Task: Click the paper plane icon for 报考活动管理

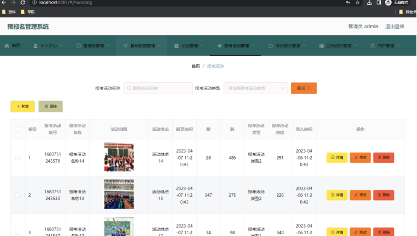Action: click(x=219, y=46)
